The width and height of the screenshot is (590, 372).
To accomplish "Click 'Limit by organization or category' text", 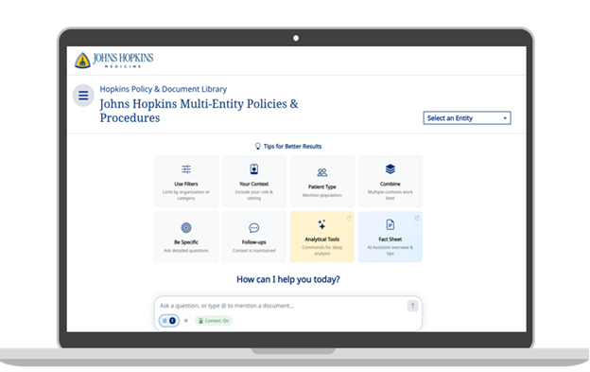I will (x=186, y=195).
